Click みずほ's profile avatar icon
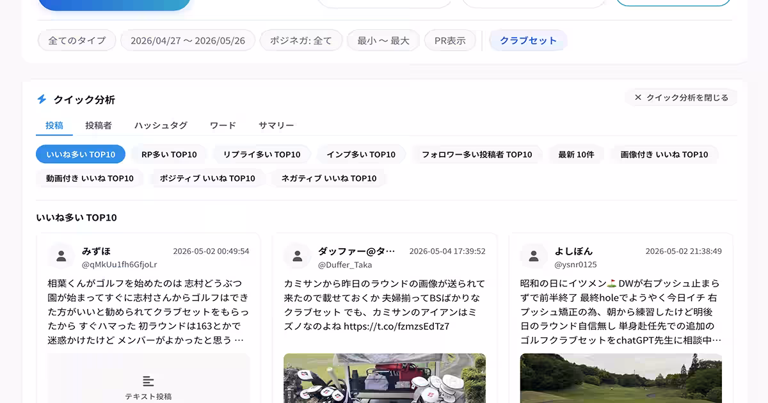This screenshot has width=768, height=403. [x=61, y=256]
